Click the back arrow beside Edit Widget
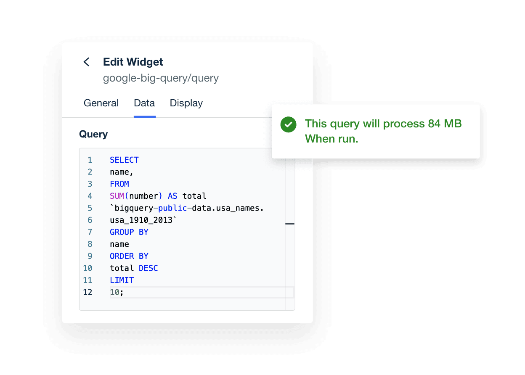The width and height of the screenshot is (525, 375). (x=86, y=62)
